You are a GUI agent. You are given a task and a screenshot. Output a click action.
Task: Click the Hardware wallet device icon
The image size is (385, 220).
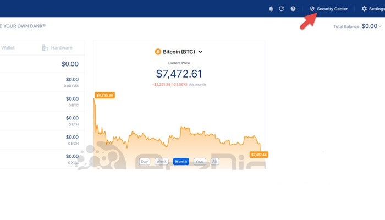coord(45,47)
